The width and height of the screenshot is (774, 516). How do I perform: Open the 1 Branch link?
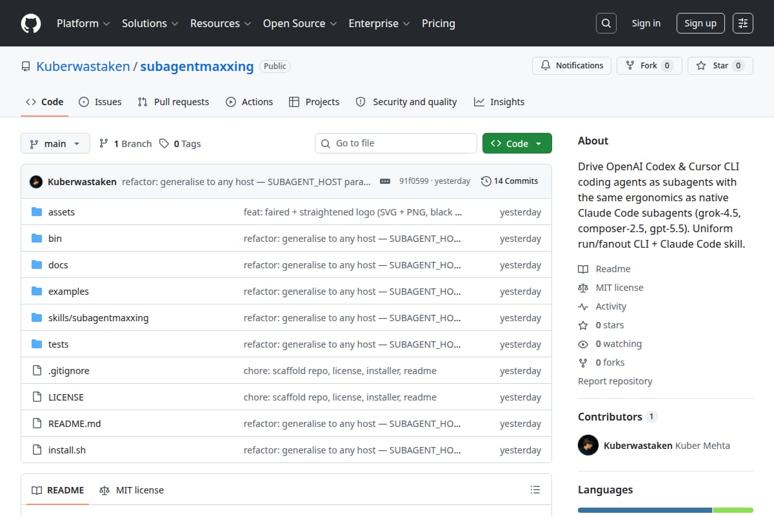[125, 143]
